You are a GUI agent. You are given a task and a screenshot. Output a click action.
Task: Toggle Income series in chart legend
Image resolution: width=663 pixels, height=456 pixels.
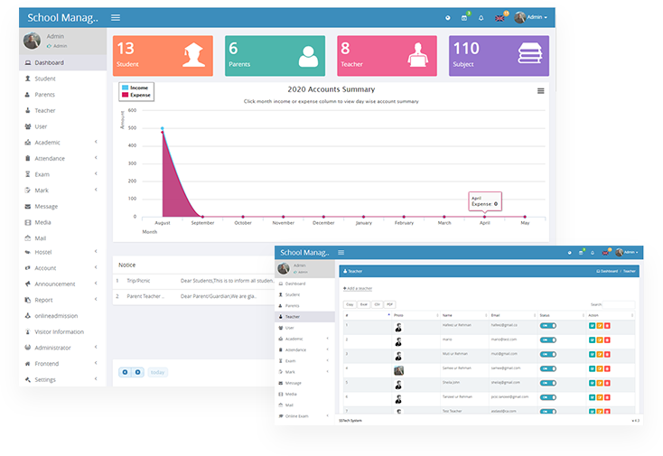(x=135, y=88)
